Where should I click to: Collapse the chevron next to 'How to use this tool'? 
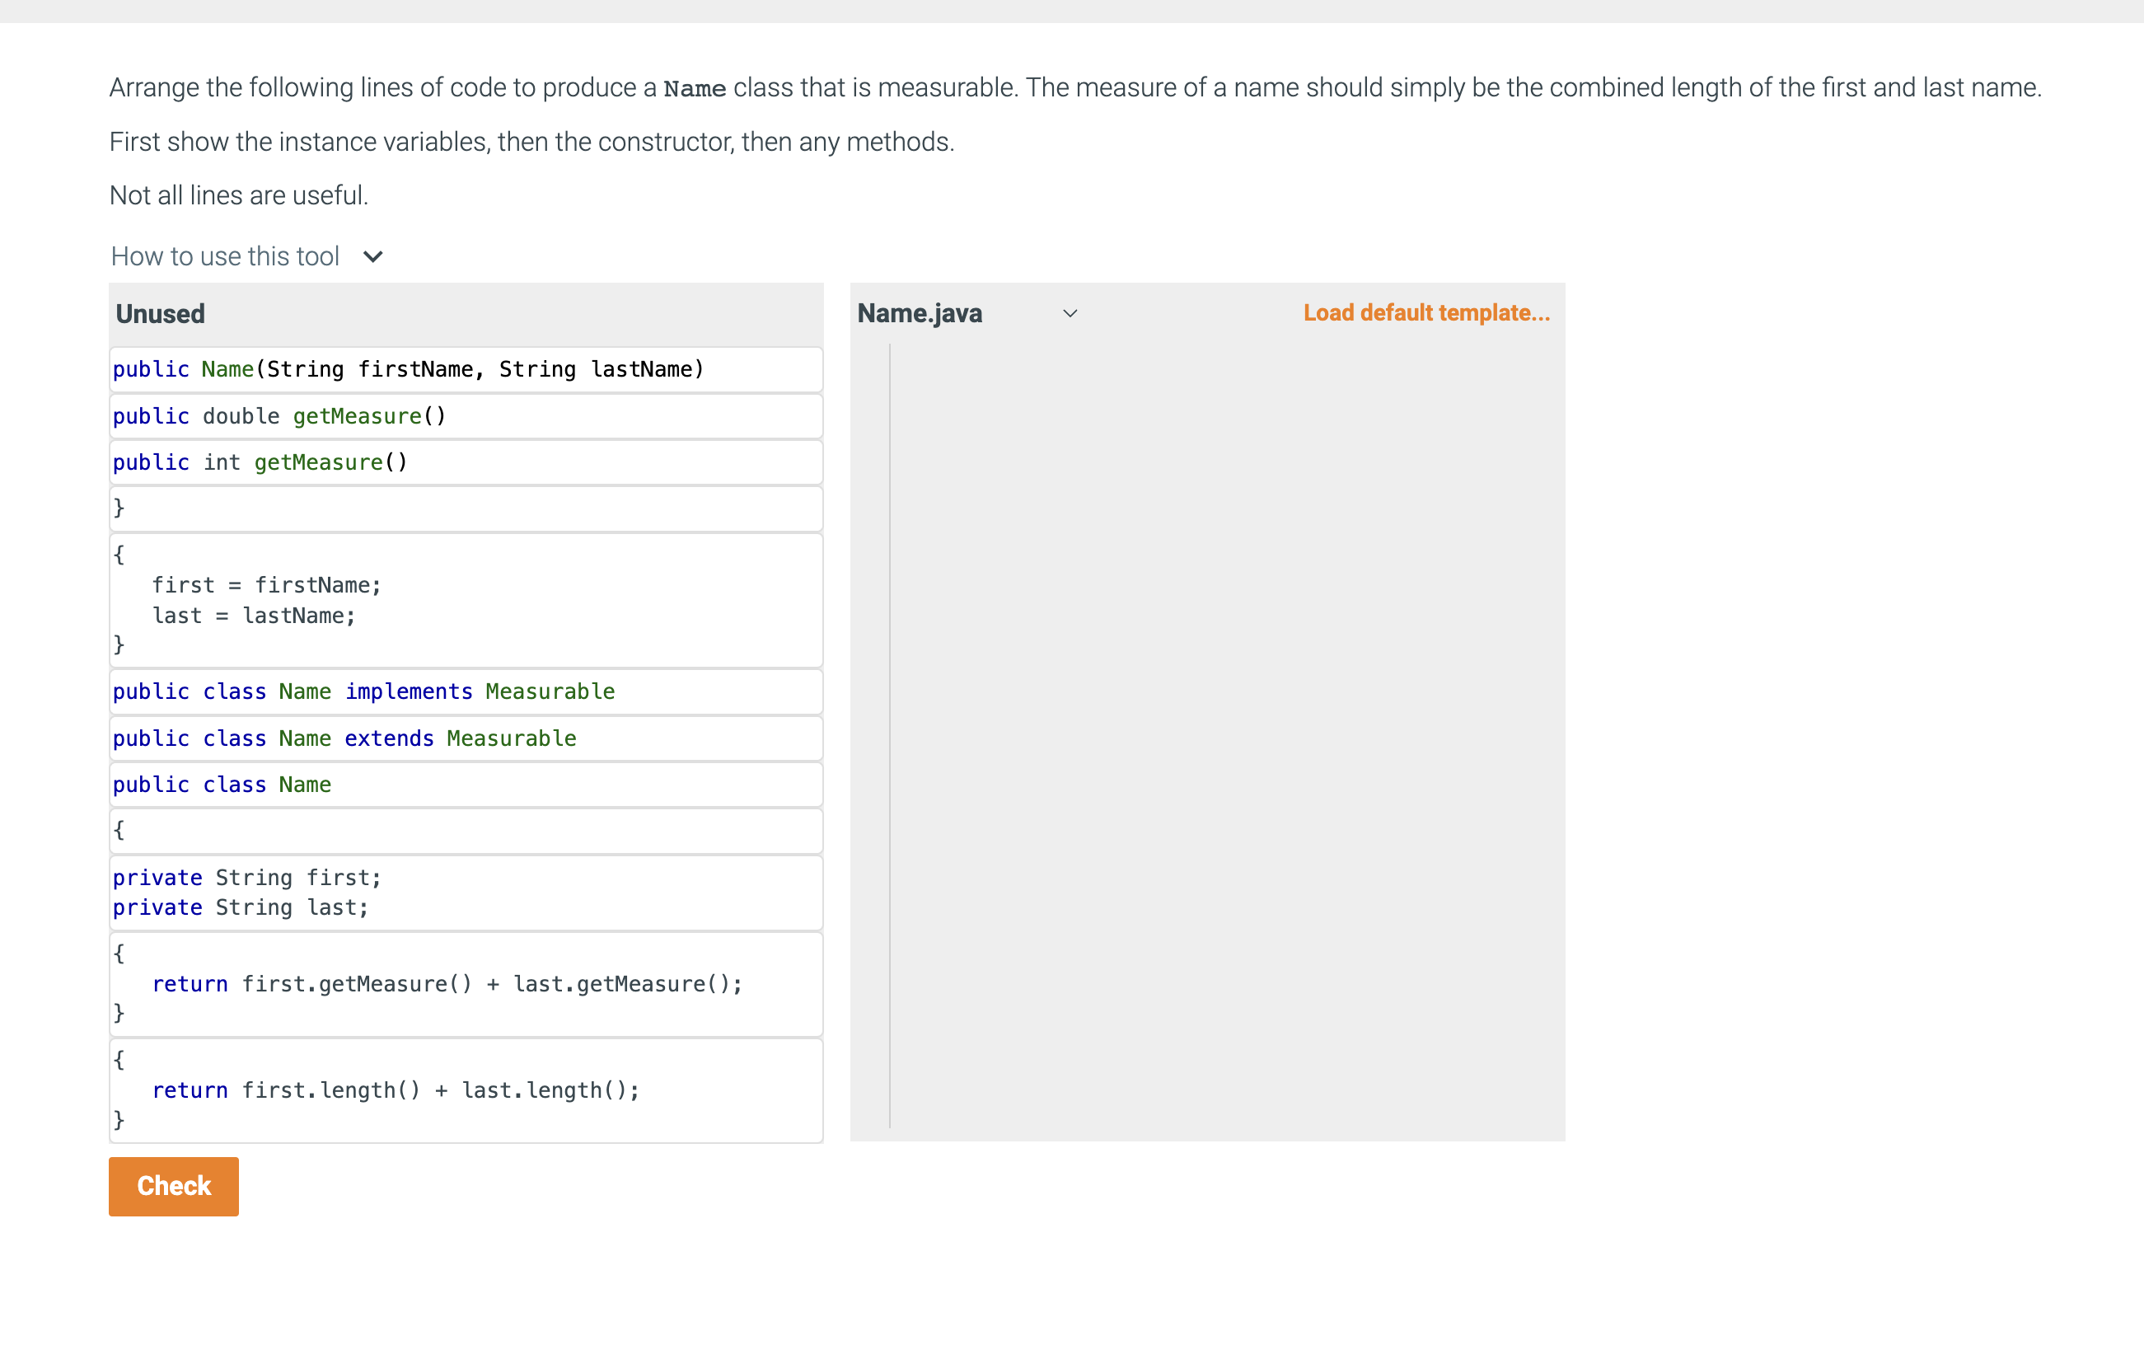[x=372, y=256]
